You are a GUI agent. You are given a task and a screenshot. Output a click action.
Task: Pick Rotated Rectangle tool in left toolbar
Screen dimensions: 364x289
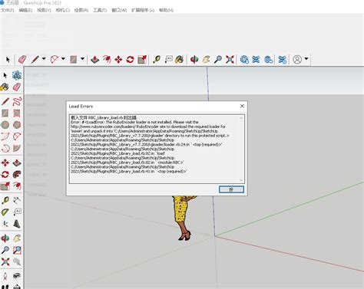(17, 113)
